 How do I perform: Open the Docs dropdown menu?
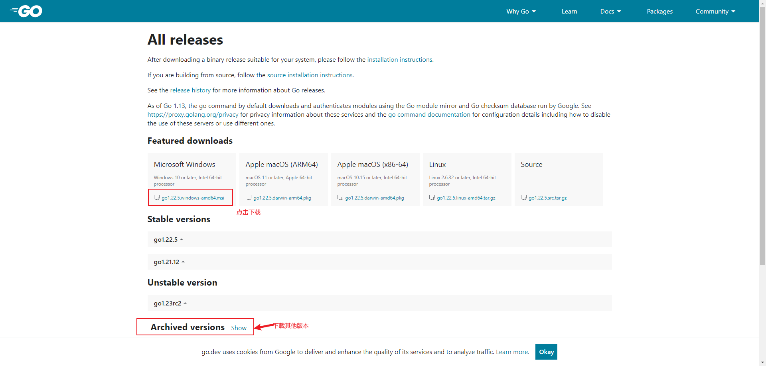610,11
